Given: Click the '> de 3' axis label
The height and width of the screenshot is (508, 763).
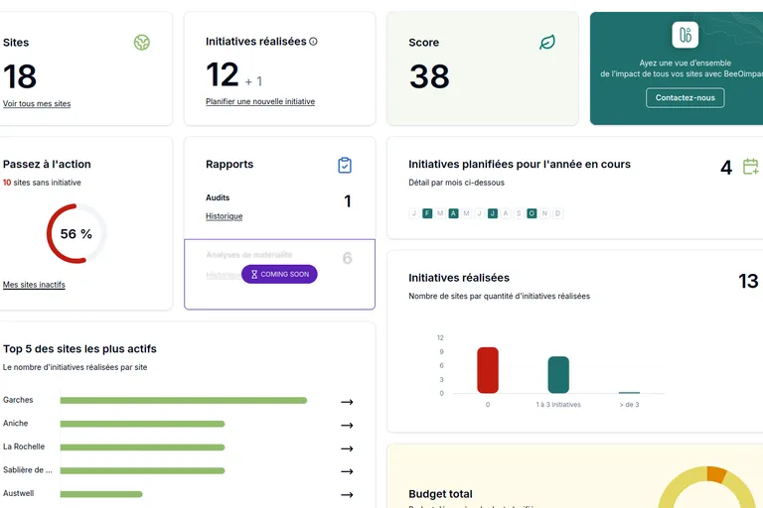Looking at the screenshot, I should pos(629,405).
